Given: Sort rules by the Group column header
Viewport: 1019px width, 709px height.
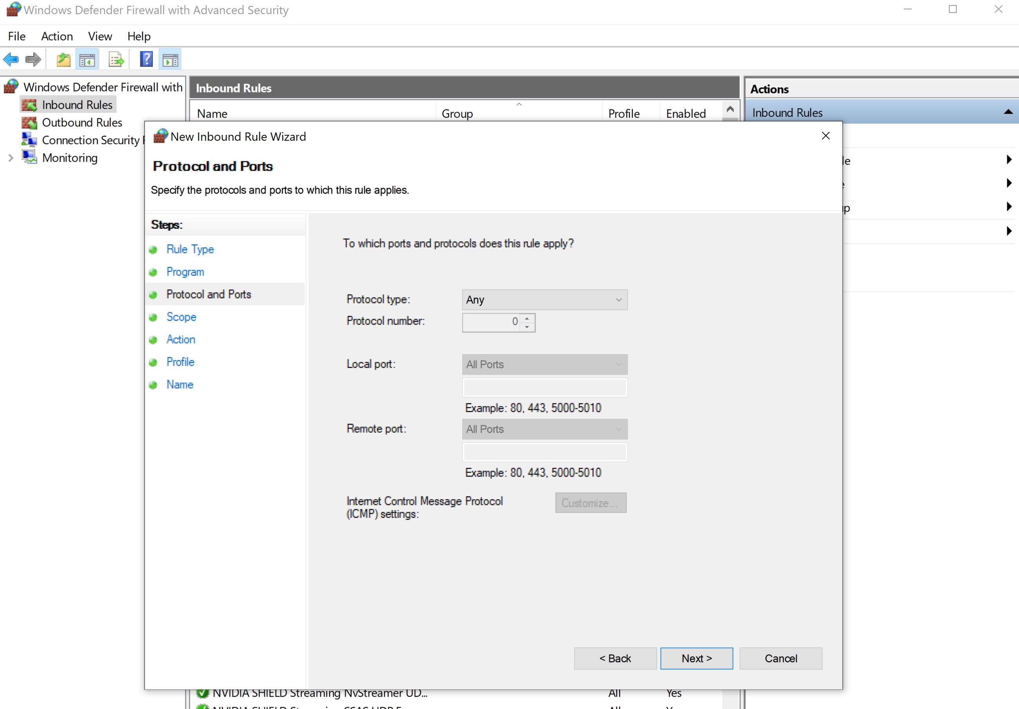Looking at the screenshot, I should (x=518, y=114).
